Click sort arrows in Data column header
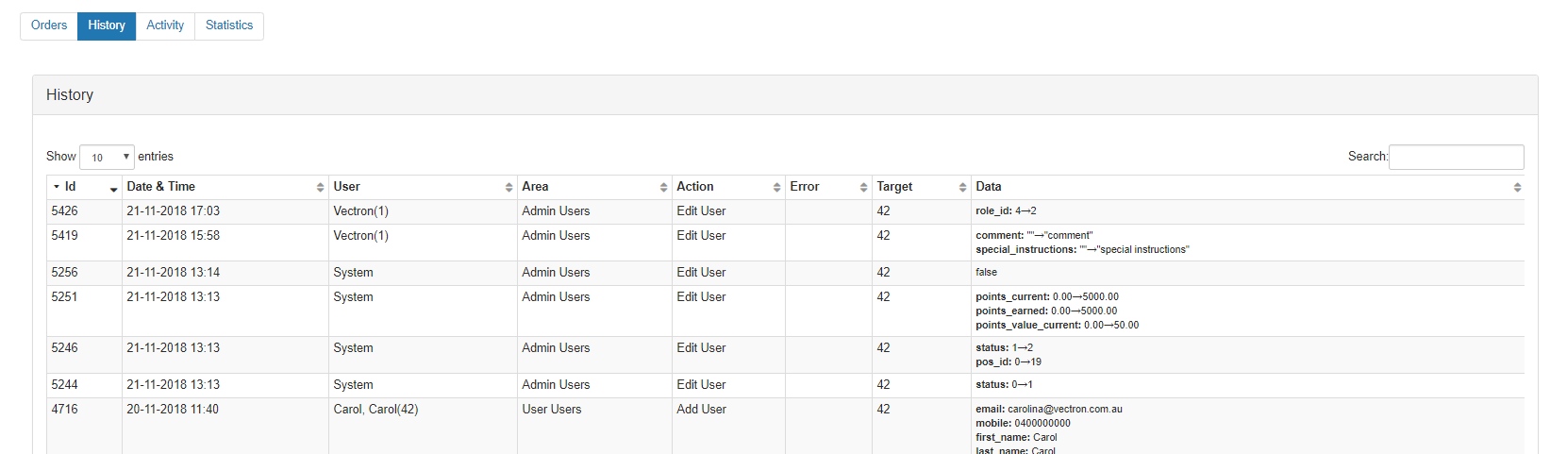Viewport: 1567px width, 454px height. [x=1517, y=188]
